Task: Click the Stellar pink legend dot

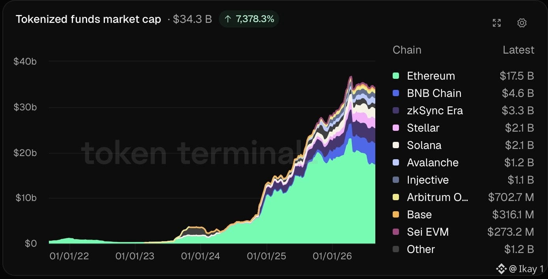Action: [396, 128]
